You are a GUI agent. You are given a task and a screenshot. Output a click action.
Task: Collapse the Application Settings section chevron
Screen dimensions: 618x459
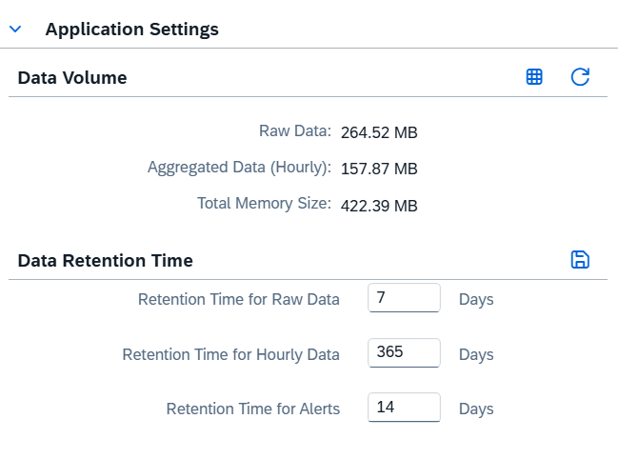coord(15,30)
